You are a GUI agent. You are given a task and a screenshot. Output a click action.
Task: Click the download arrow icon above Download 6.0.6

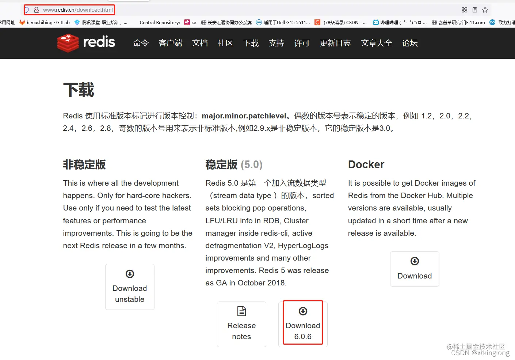(303, 311)
